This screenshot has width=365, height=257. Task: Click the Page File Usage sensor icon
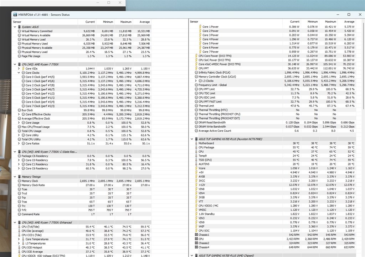click(19, 56)
